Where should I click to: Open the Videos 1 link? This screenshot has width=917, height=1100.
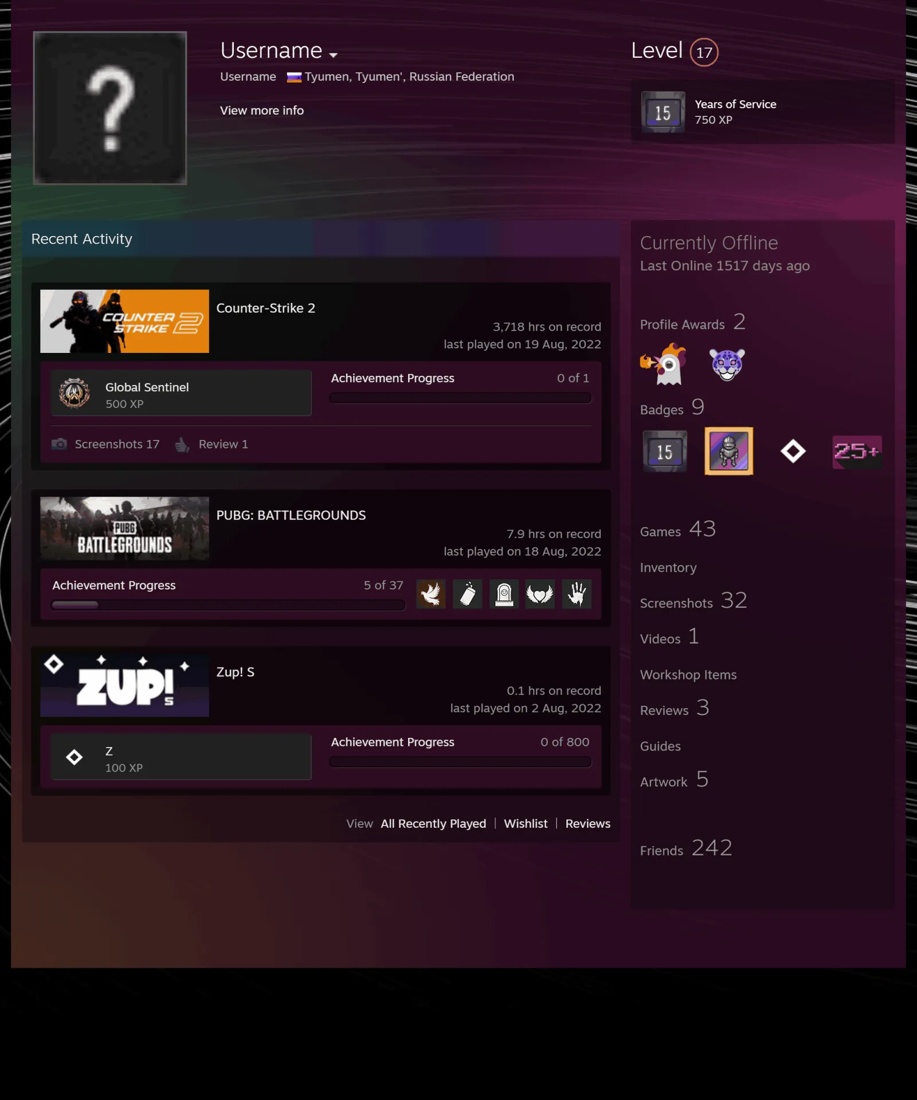tap(669, 637)
